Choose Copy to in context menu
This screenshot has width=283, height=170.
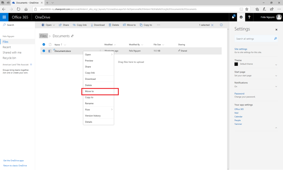(98, 97)
